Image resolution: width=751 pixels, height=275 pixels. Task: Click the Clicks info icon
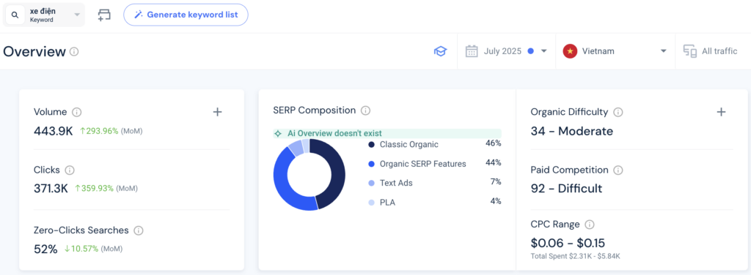tap(70, 170)
